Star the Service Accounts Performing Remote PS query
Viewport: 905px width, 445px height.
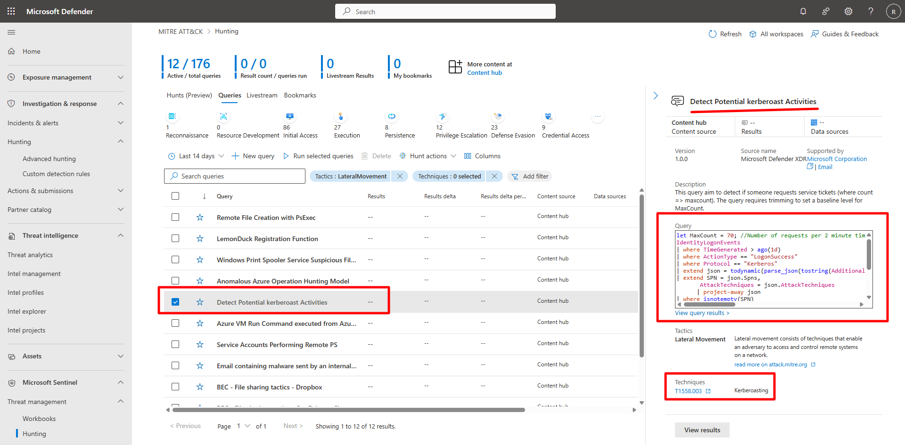click(x=200, y=344)
